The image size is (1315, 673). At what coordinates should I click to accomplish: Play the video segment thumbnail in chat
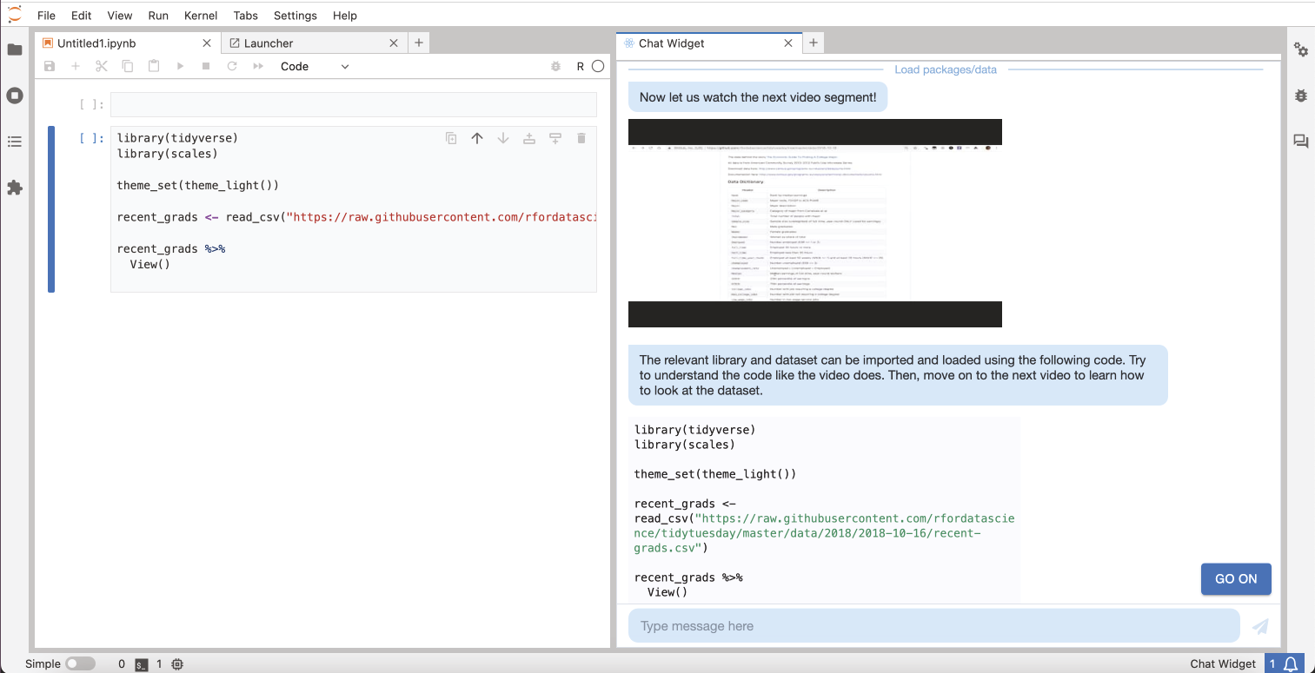(815, 223)
